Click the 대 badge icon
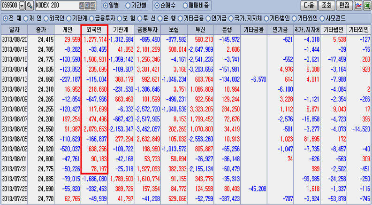Screen dimensions: 372x205 (x=88, y=6)
